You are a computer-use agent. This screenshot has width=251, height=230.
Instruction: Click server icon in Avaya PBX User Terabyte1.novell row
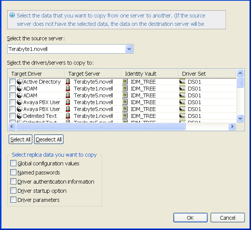click(68, 102)
